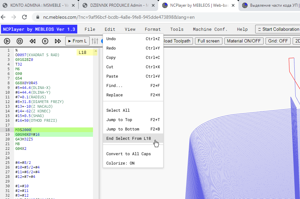Image resolution: width=300 pixels, height=199 pixels.
Task: Open the View menu
Action: tap(130, 29)
